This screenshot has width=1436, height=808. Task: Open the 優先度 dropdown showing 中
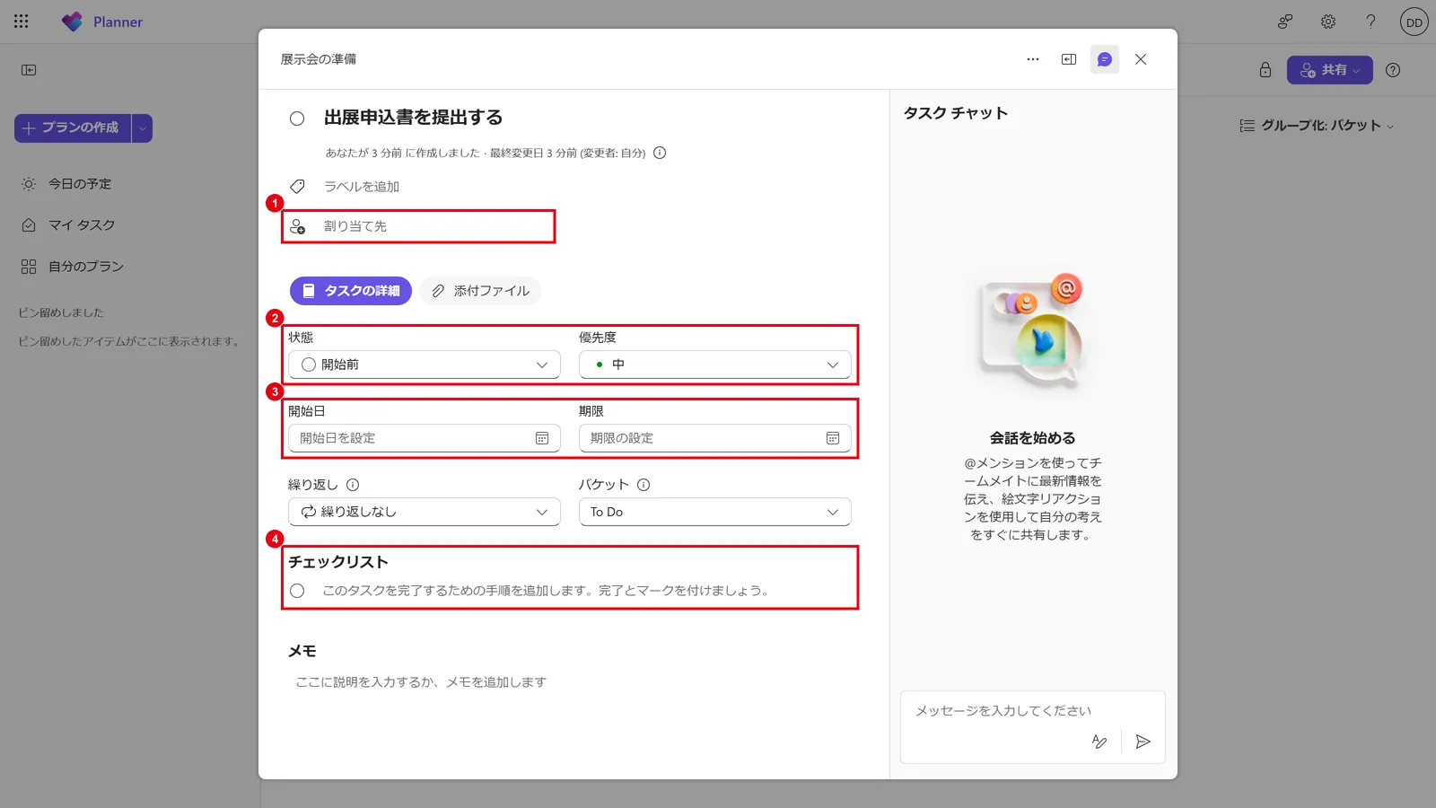(715, 364)
